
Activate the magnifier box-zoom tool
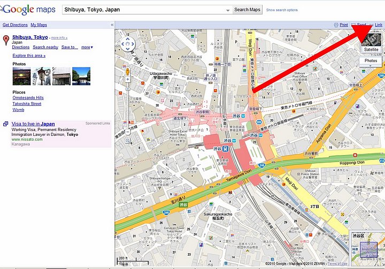coord(128,141)
